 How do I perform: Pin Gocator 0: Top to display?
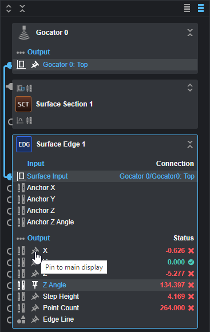point(35,65)
